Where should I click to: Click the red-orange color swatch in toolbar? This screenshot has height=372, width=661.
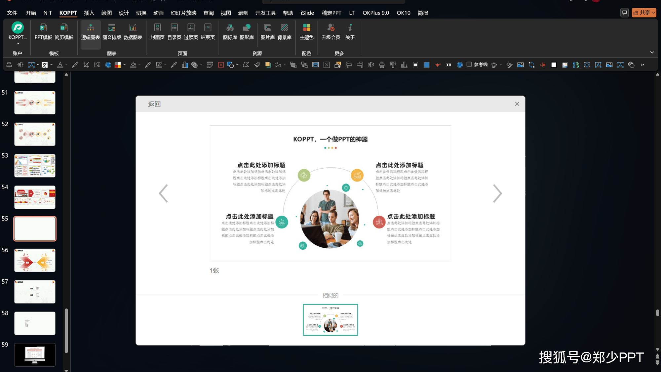pos(118,65)
